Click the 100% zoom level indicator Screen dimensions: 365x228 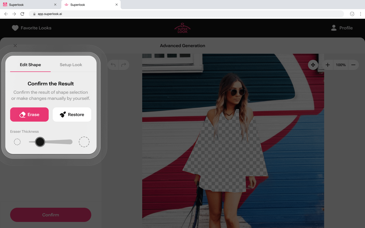click(341, 65)
